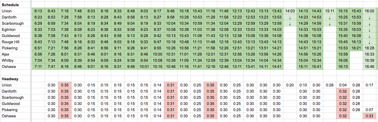Select the Ajax row label
Viewport: 378px width, 122px height.
point(6,54)
